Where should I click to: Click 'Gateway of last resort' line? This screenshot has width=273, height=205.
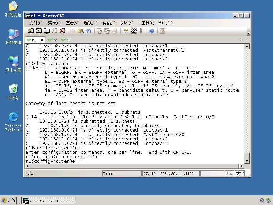coord(71,104)
